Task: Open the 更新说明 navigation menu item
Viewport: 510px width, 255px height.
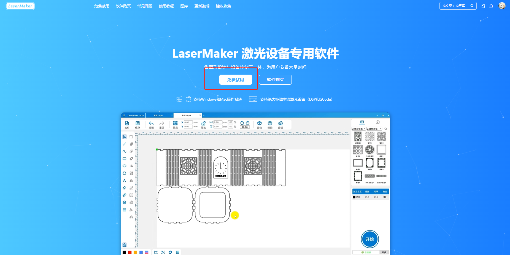Action: (x=202, y=6)
